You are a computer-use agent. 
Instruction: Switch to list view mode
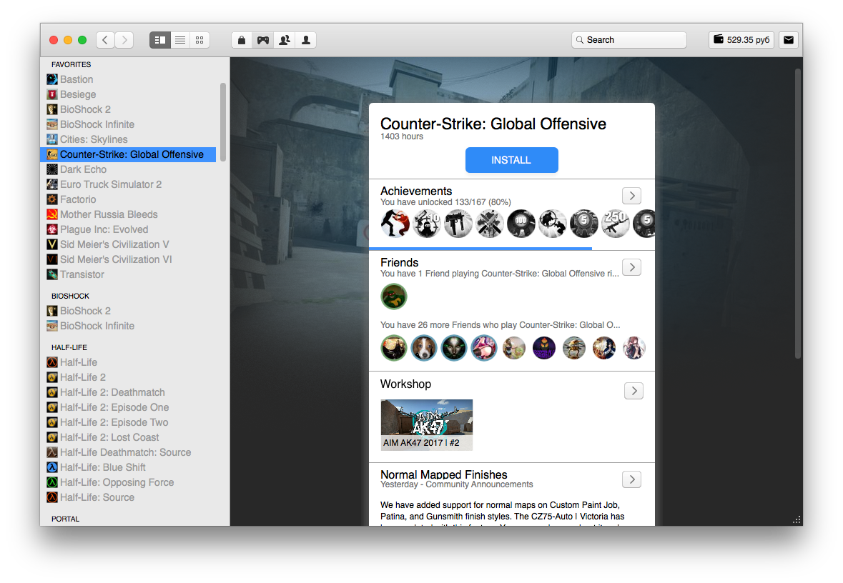(x=180, y=40)
